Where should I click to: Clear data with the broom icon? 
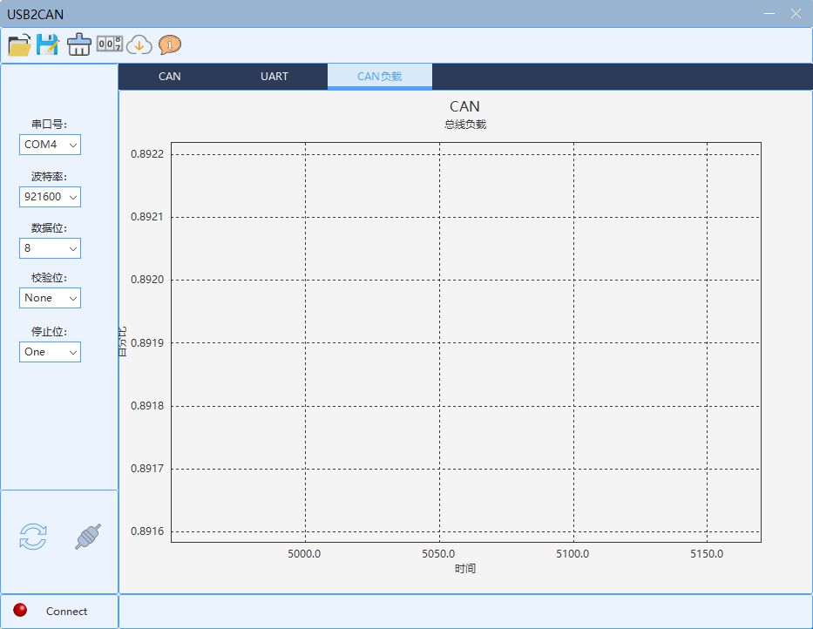[x=78, y=44]
